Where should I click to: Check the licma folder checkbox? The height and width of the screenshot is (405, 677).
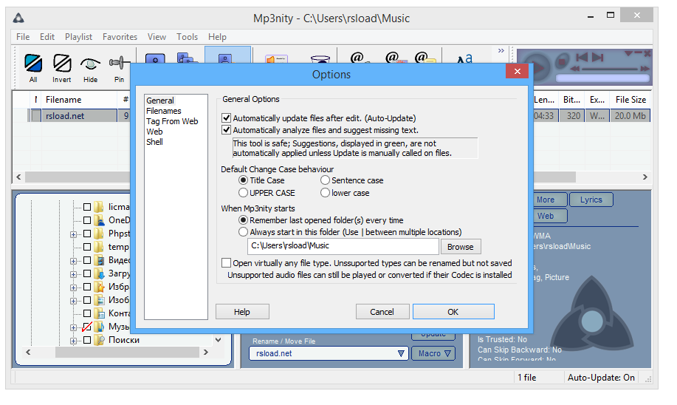[x=87, y=207]
